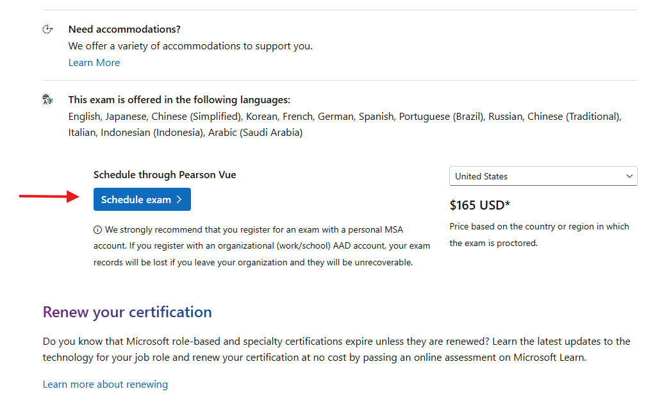Click the blue Schedule exam button
671x405 pixels.
[142, 199]
